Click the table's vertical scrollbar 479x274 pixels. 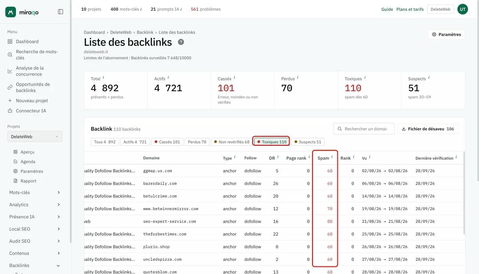click(x=464, y=193)
